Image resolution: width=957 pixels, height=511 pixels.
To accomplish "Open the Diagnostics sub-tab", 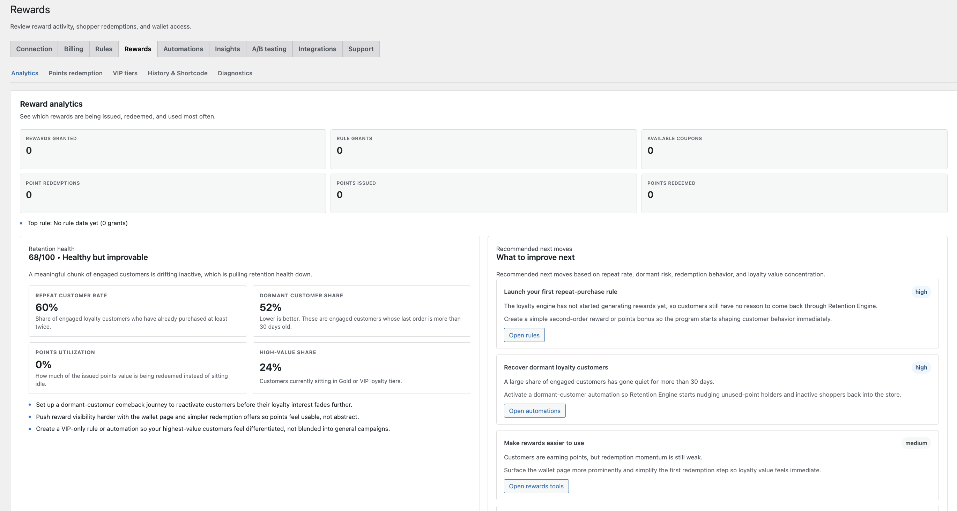I will 235,73.
